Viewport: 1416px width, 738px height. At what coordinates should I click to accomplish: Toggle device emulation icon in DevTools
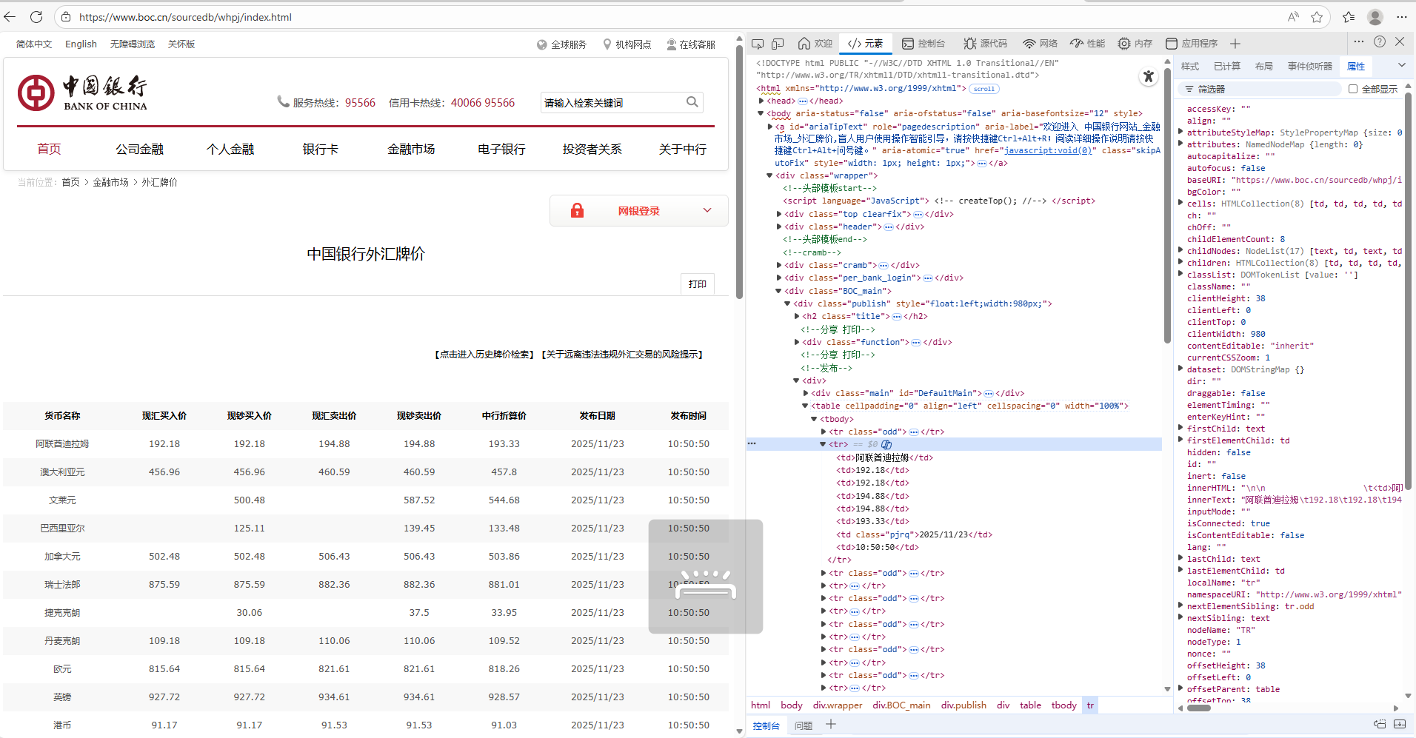[x=778, y=44]
